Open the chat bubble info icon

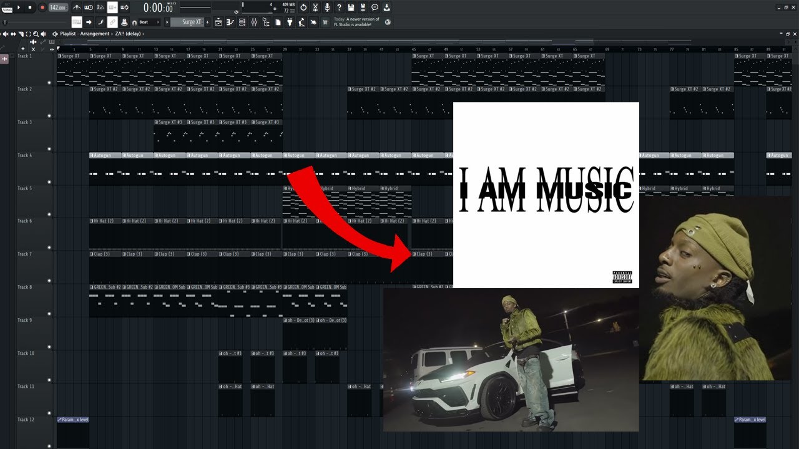coord(375,7)
